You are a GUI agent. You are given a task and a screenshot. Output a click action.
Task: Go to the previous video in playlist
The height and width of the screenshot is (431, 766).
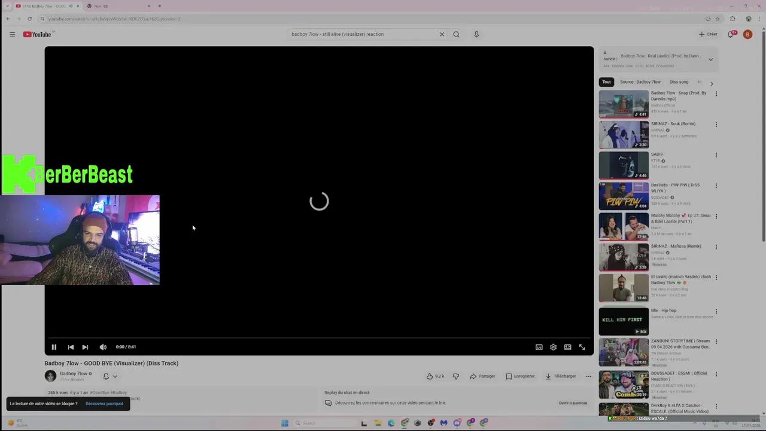tap(71, 347)
